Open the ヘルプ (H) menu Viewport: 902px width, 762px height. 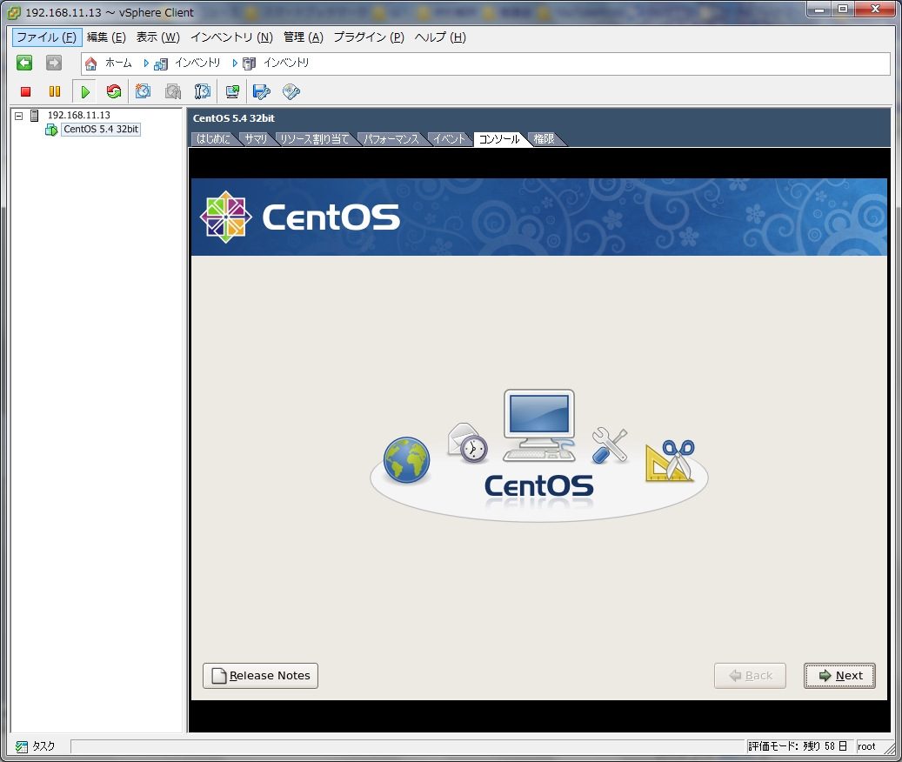tap(440, 37)
